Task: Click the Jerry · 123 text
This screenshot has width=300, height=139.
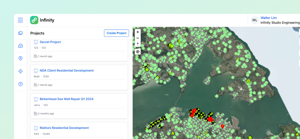Action: click(41, 105)
